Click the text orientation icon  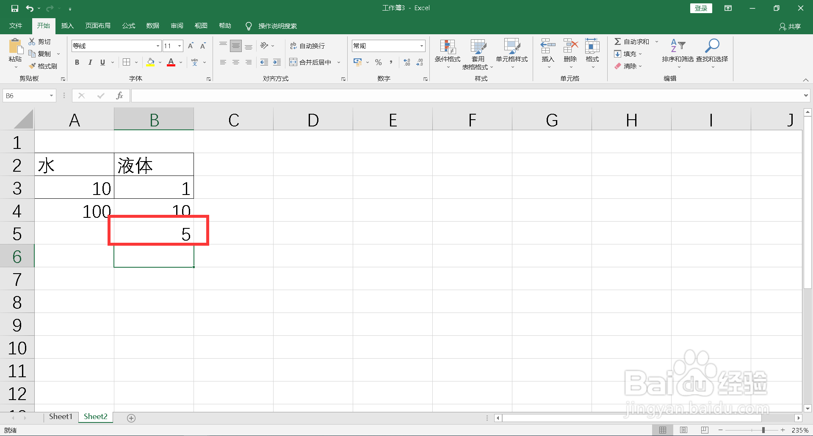[x=265, y=46]
